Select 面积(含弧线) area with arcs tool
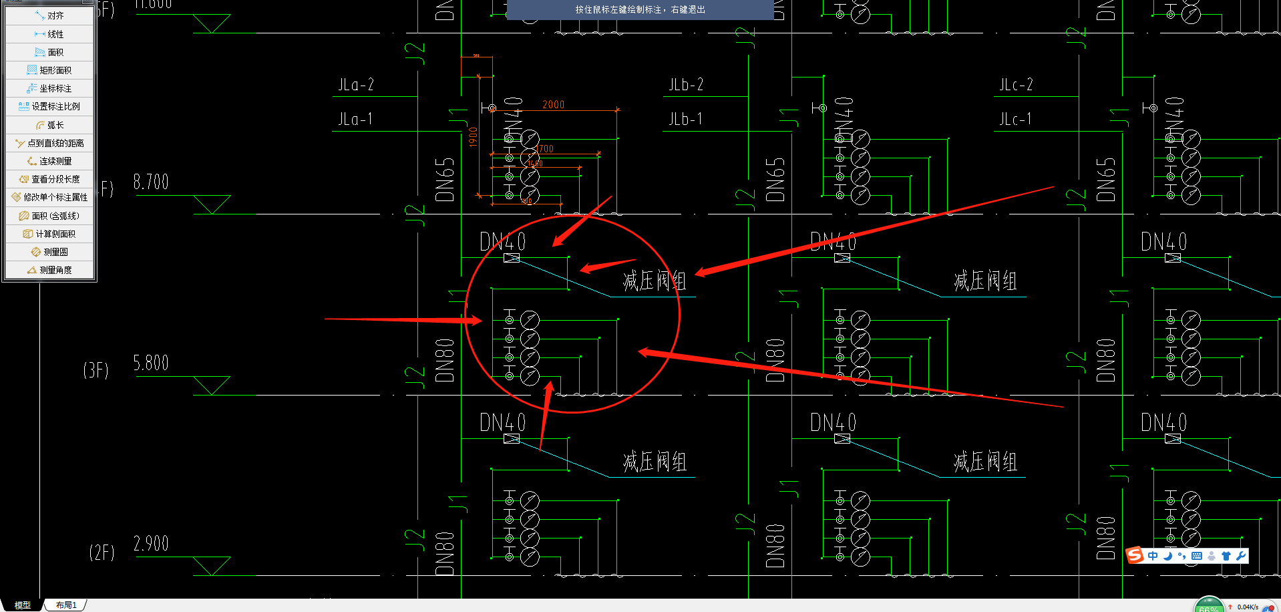 49,216
